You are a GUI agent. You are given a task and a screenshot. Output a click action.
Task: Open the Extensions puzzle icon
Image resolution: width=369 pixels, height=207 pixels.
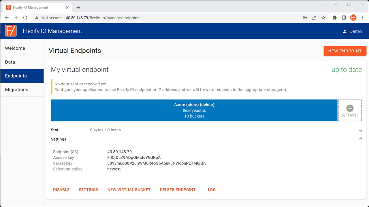pos(335,18)
